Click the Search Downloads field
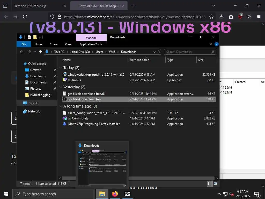Image resolution: width=265 pixels, height=199 pixels. (x=190, y=52)
